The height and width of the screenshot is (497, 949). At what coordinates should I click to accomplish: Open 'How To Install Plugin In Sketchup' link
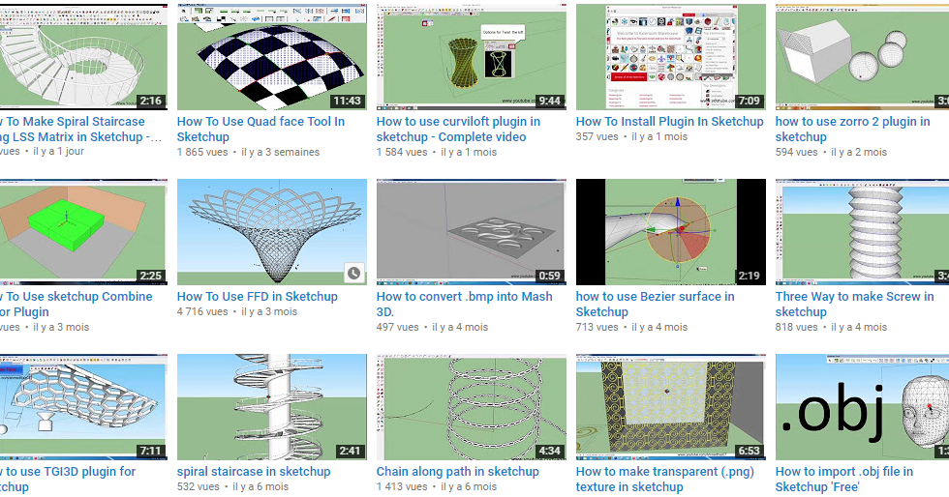[669, 121]
